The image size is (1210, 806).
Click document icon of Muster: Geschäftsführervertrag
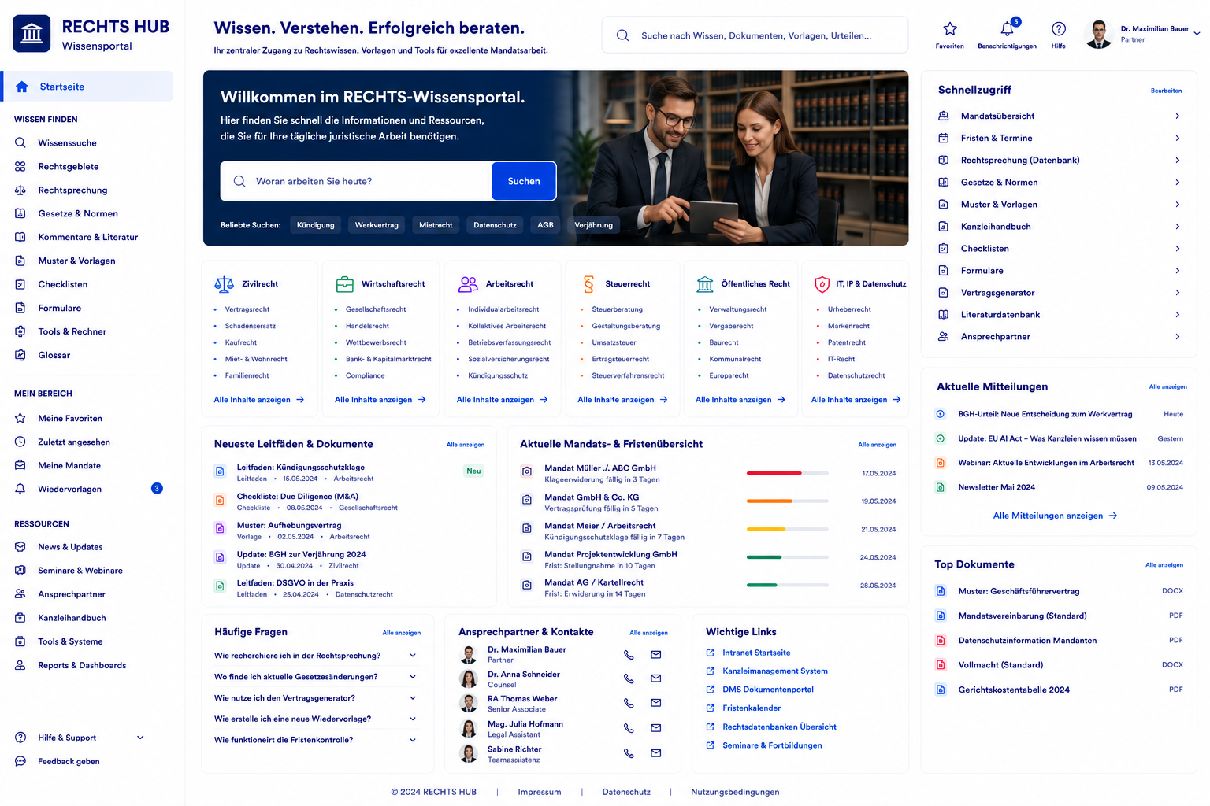pos(940,591)
